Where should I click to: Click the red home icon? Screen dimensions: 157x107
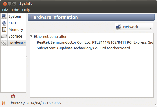[x=13, y=96]
